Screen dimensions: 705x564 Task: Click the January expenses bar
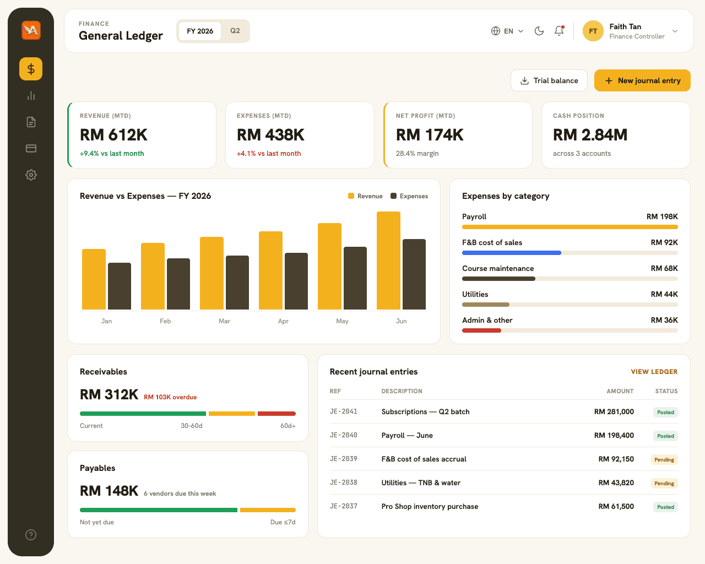click(120, 286)
